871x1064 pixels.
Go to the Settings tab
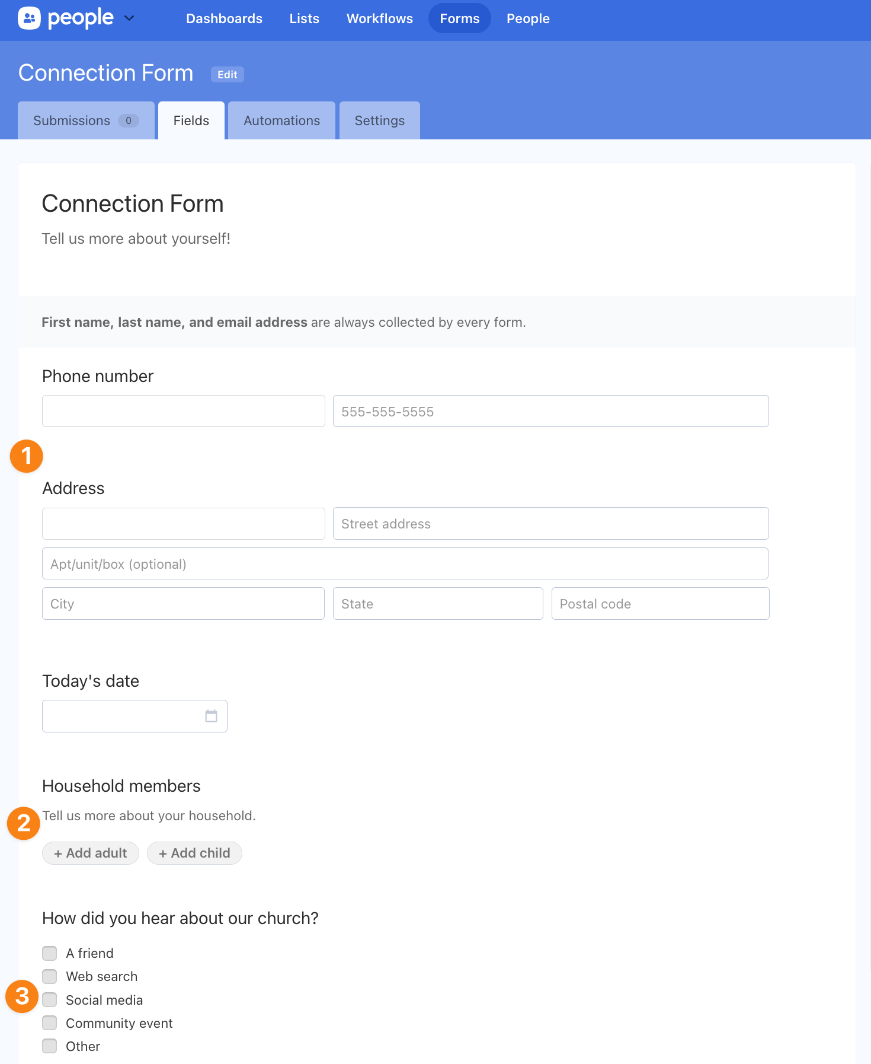coord(379,120)
